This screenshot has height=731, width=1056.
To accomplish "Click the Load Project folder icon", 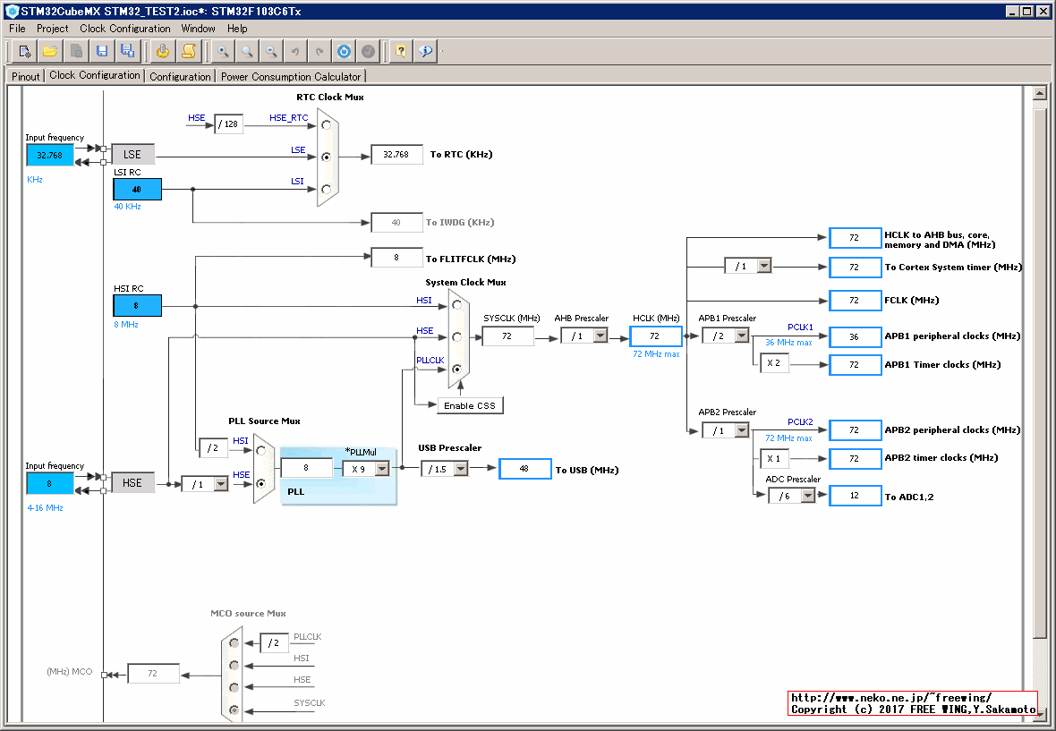I will tap(50, 51).
